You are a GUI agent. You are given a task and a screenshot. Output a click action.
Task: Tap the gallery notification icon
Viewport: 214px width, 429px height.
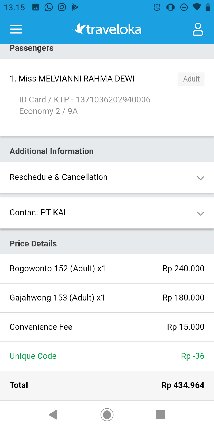(x=36, y=7)
